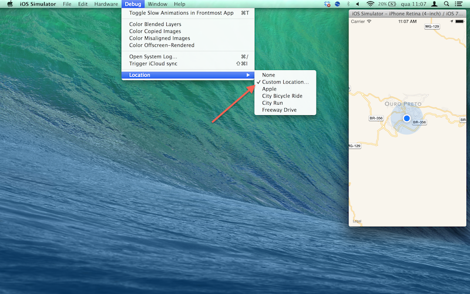
Task: Click the iOS Simulator window title bar
Action: pos(407,14)
